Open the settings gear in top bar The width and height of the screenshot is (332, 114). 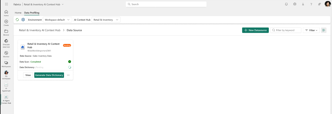coord(295,4)
